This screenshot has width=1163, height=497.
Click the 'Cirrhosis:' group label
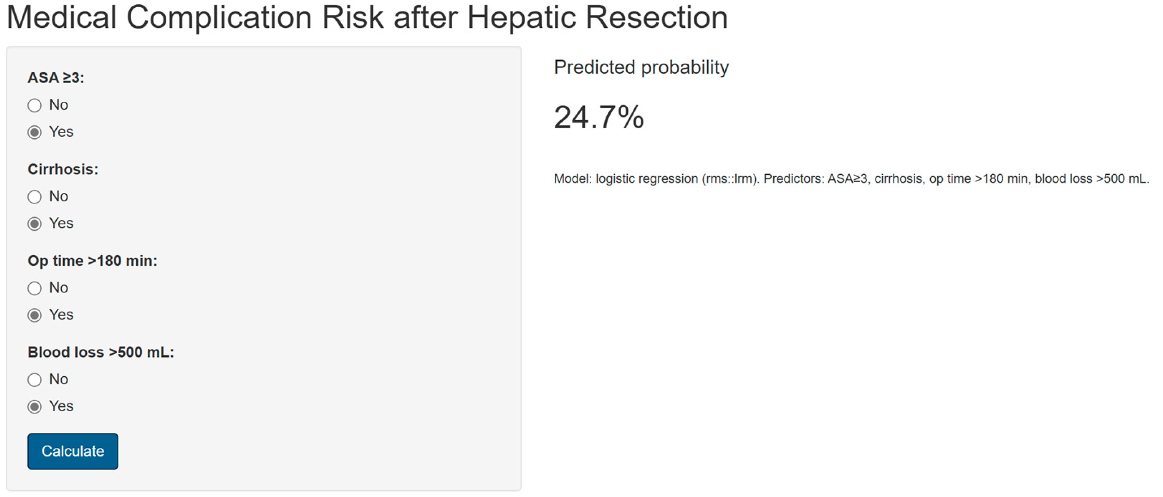click(x=63, y=169)
